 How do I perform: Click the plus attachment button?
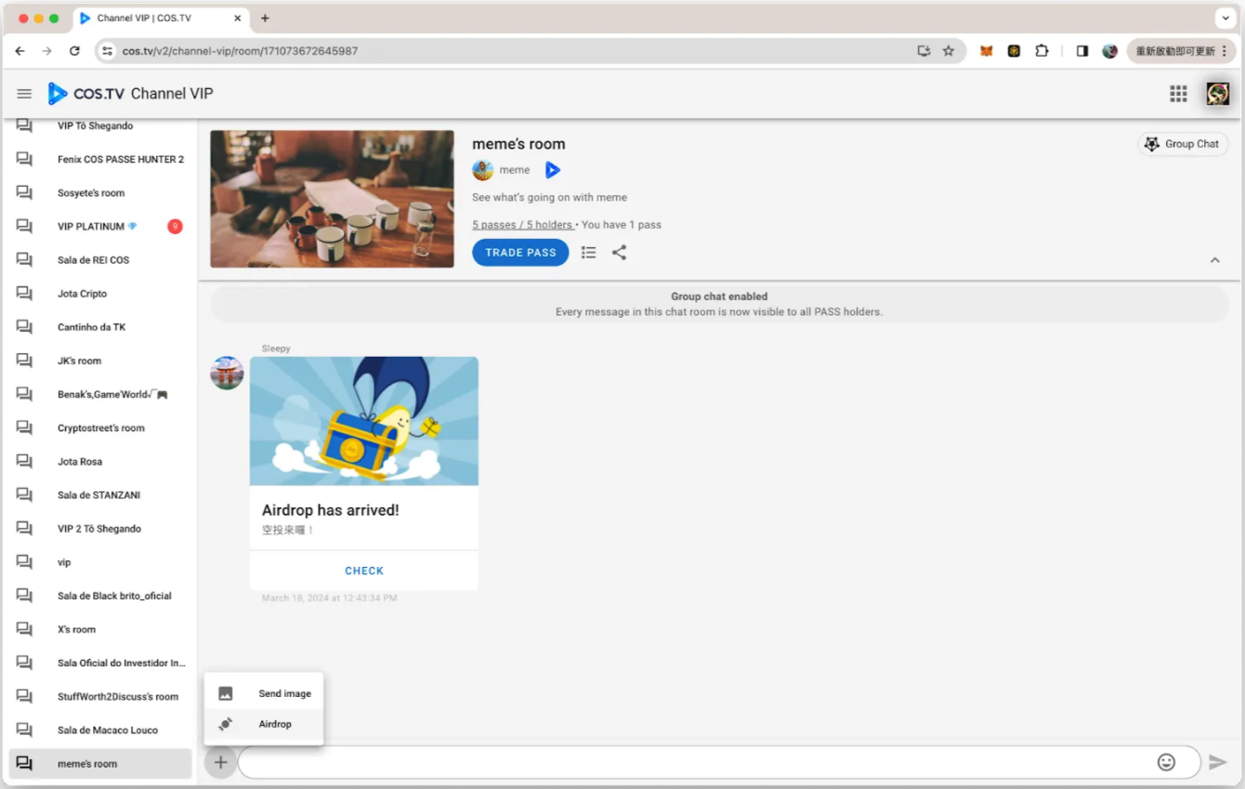click(220, 763)
